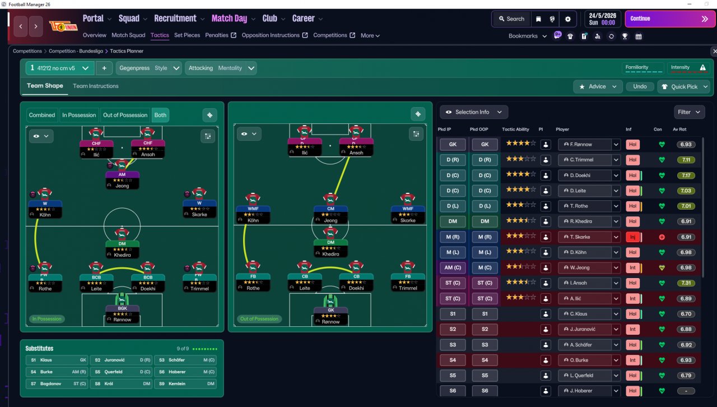Open the Filter dropdown
This screenshot has height=407, width=717.
point(689,112)
